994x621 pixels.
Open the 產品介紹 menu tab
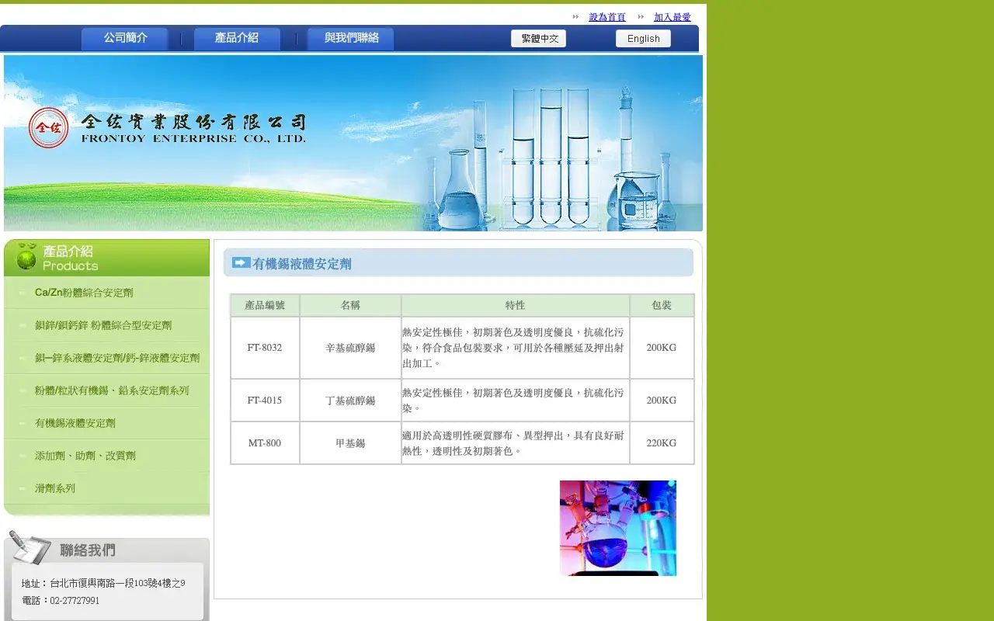237,39
